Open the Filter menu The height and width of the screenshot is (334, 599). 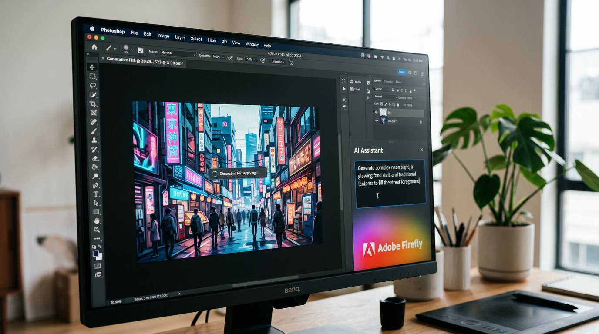(212, 40)
